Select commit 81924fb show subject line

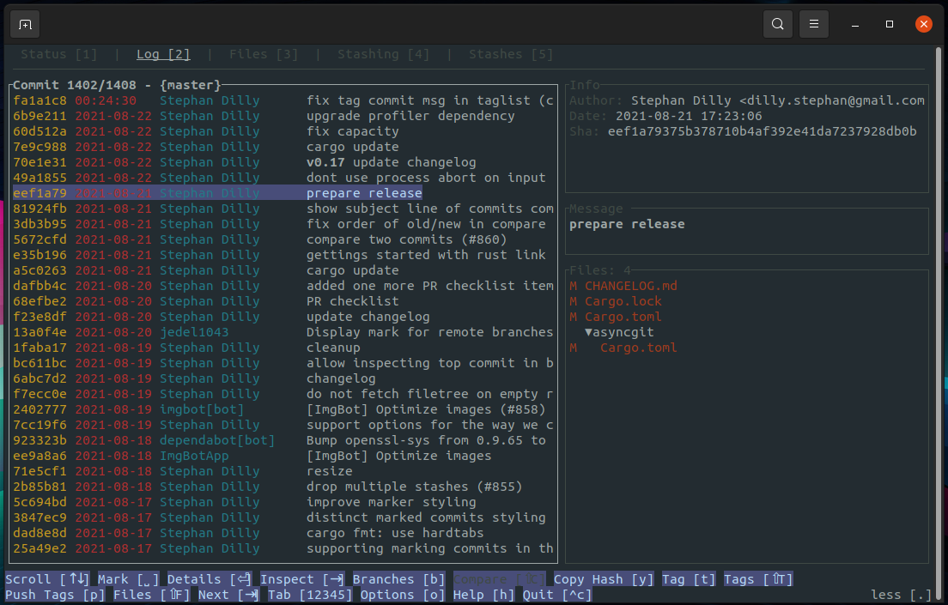click(x=283, y=209)
